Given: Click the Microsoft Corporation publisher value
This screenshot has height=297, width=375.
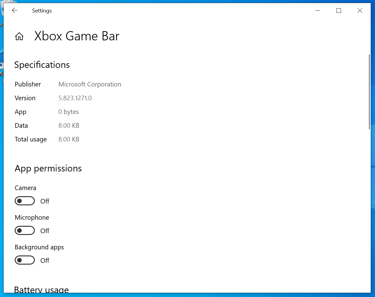Looking at the screenshot, I should coord(90,84).
